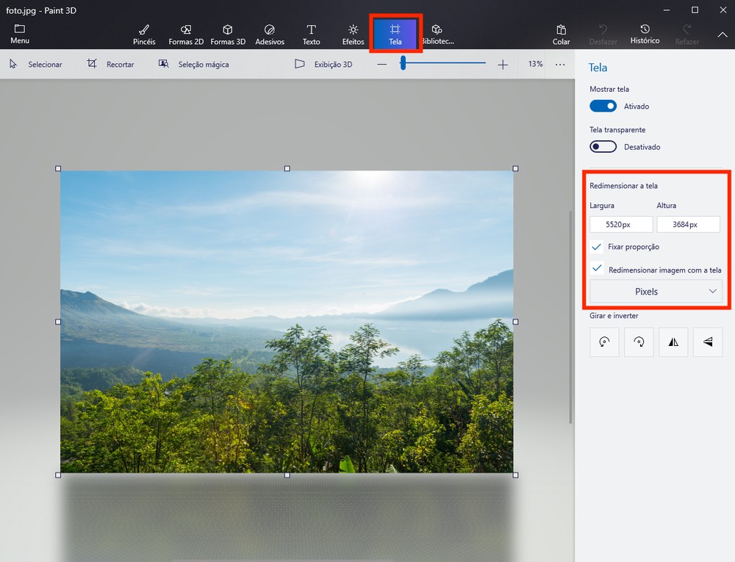The height and width of the screenshot is (562, 735).
Task: Select the Pincéis (Brushes) tool
Action: 143,33
